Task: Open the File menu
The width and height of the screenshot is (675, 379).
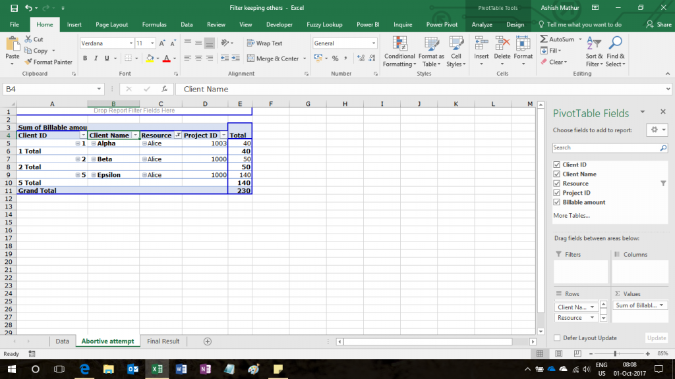Action: coord(15,24)
